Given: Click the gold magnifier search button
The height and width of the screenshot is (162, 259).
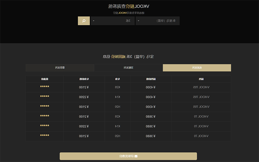Looking at the screenshot, I should point(84,21).
